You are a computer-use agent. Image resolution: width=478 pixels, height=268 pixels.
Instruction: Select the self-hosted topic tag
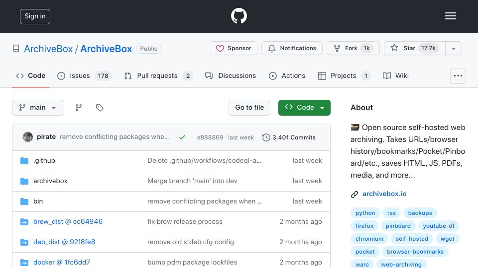click(x=412, y=239)
